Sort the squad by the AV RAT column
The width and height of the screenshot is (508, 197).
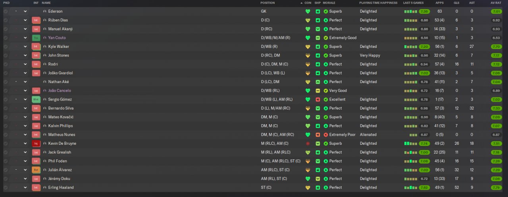[x=495, y=3]
